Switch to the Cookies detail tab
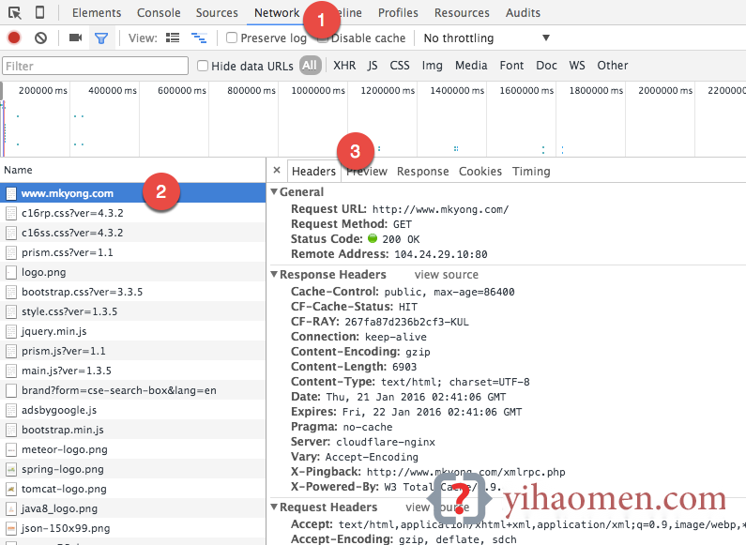746x545 pixels. point(480,172)
